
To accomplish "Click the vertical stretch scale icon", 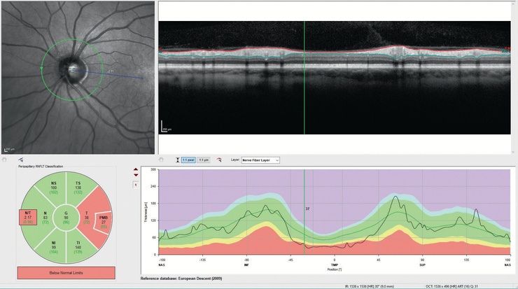I will (x=178, y=160).
